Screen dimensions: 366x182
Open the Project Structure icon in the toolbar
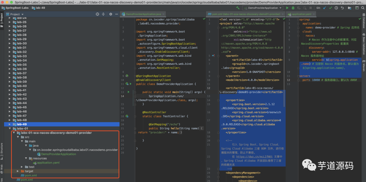pos(349,8)
